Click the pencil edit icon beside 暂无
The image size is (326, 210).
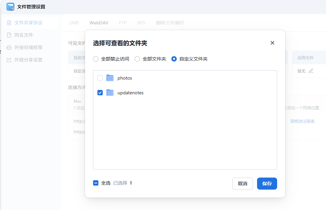tap(311, 71)
